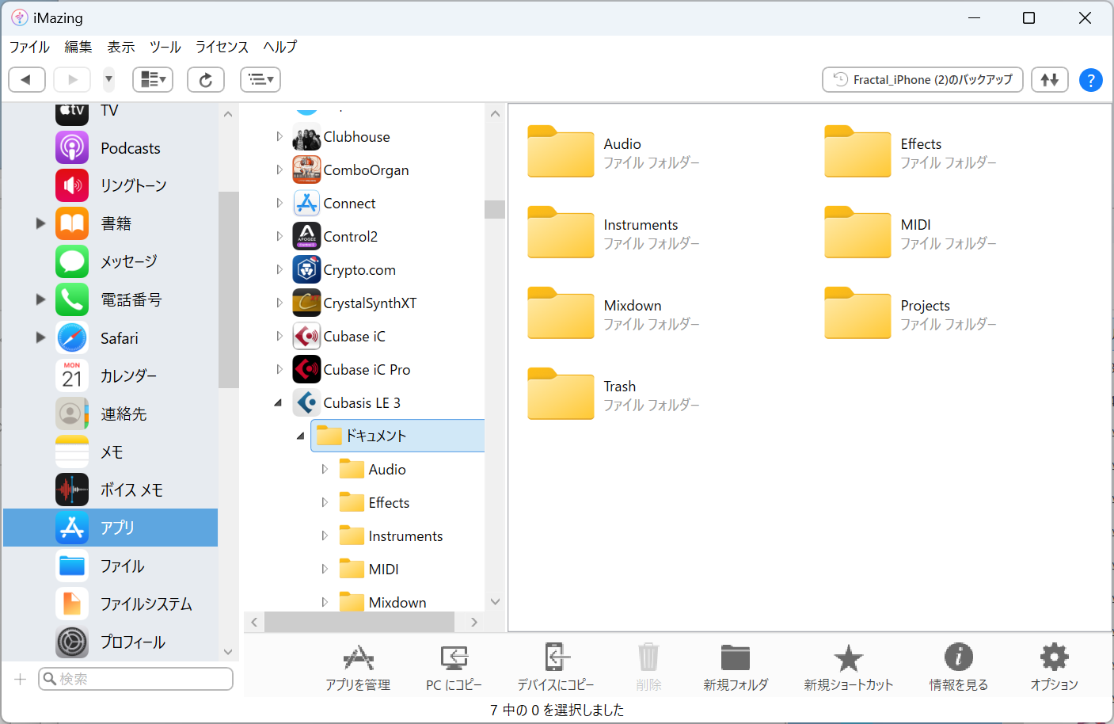This screenshot has height=724, width=1114.
Task: Open the list options dropdown
Action: [x=260, y=80]
